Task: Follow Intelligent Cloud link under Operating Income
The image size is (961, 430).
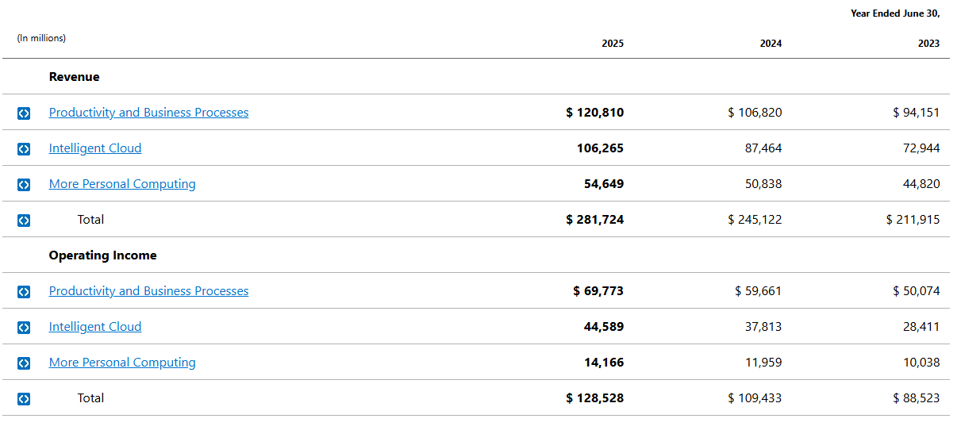Action: pyautogui.click(x=95, y=327)
